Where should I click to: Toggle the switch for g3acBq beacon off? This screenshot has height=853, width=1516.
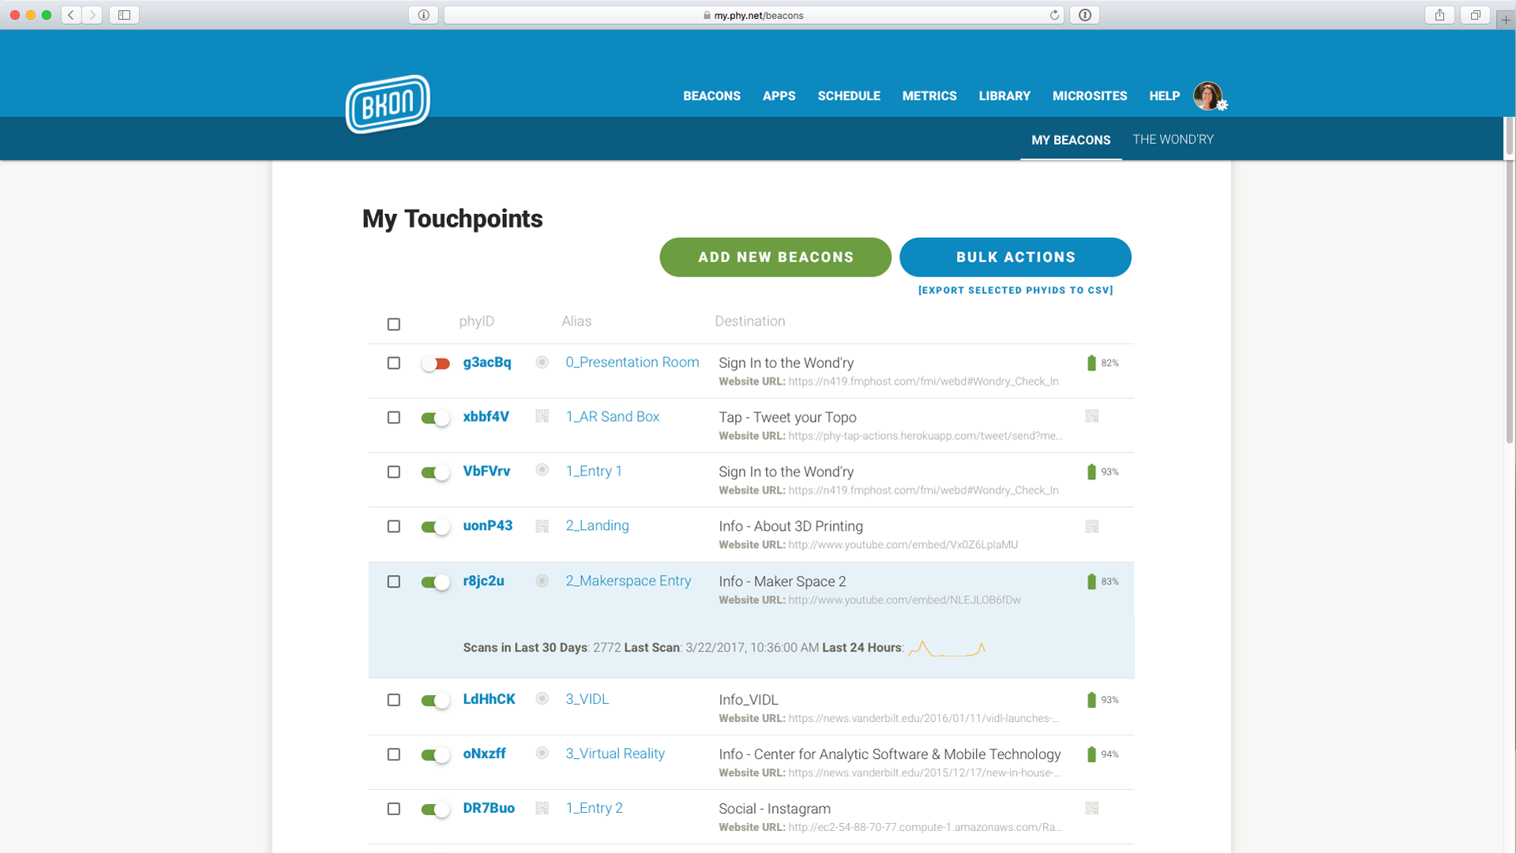pyautogui.click(x=433, y=363)
